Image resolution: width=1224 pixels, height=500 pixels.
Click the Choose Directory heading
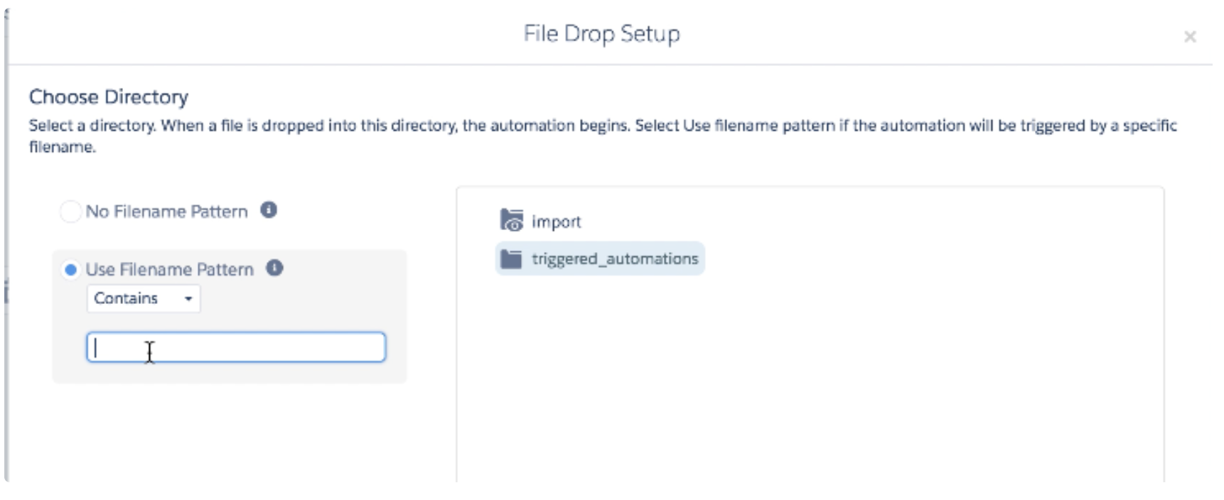tap(109, 97)
